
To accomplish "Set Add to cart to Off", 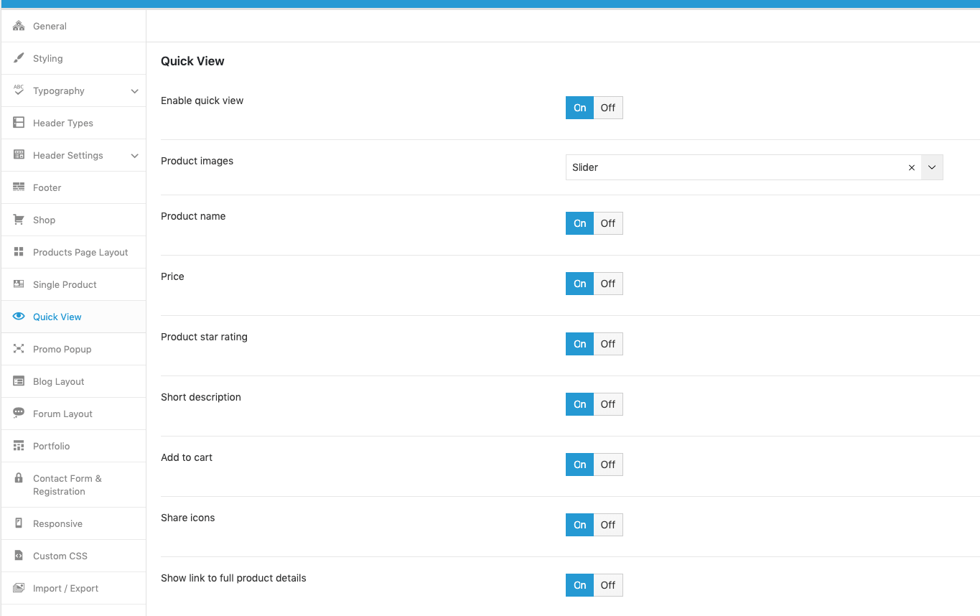I will point(608,465).
